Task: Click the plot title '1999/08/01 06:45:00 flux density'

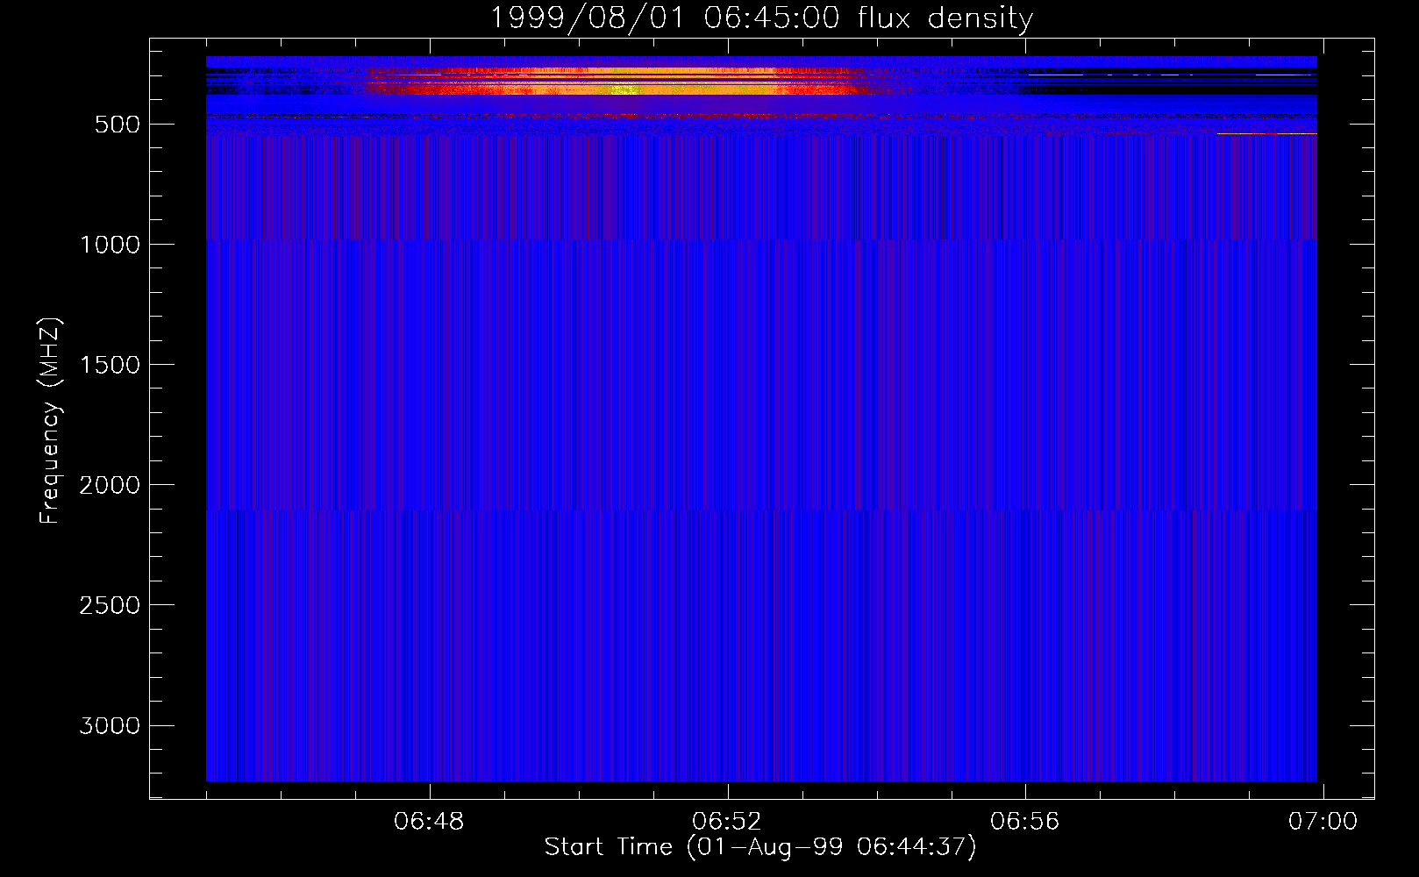Action: point(760,18)
